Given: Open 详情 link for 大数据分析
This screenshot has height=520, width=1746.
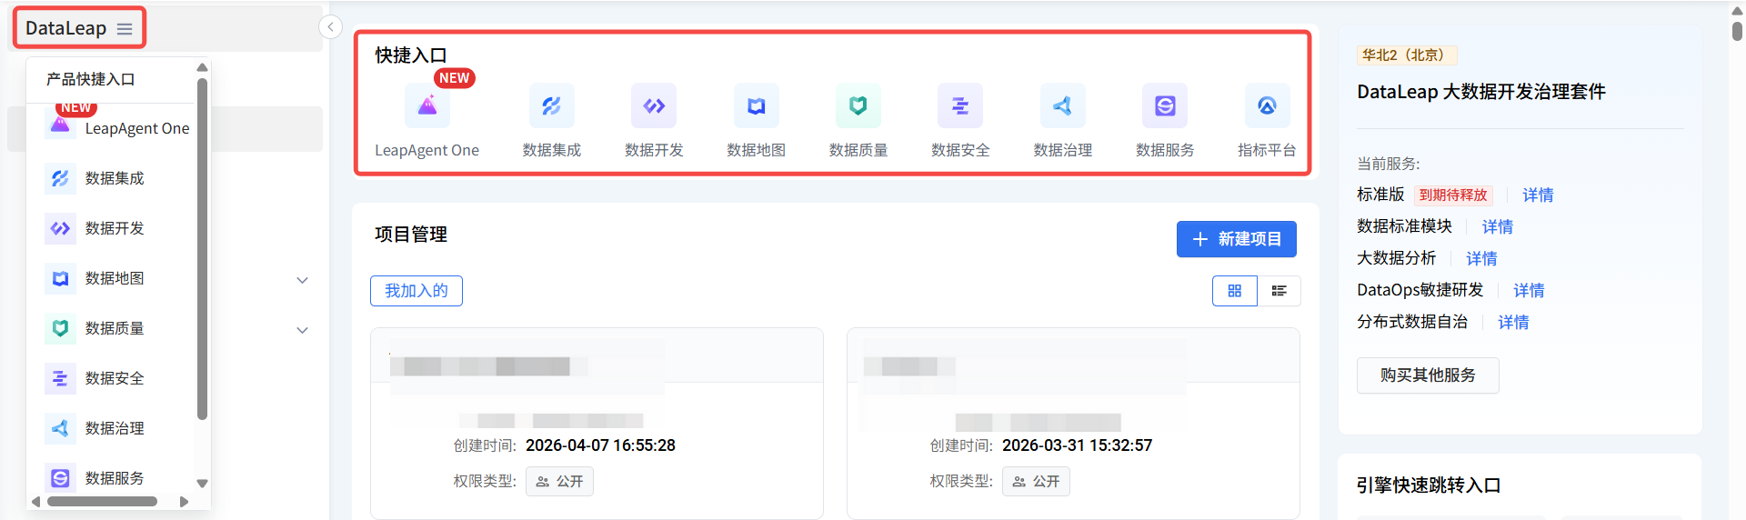Looking at the screenshot, I should (x=1481, y=259).
